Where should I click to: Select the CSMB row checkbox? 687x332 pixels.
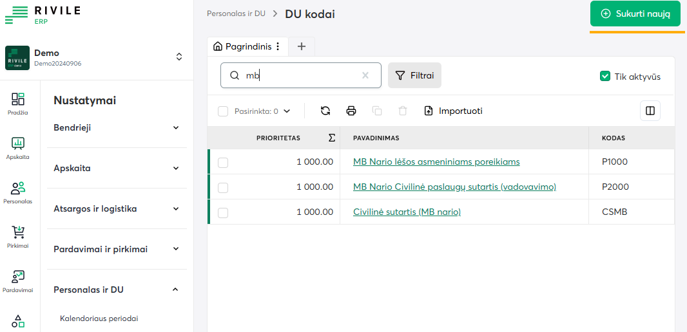223,212
